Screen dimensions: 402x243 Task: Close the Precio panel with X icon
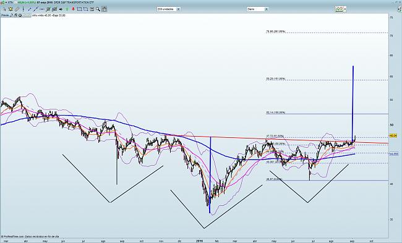20,15
